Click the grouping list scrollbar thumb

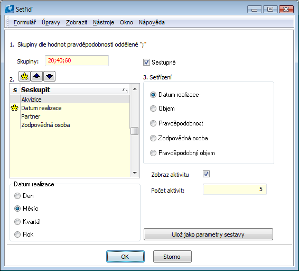click(135, 131)
